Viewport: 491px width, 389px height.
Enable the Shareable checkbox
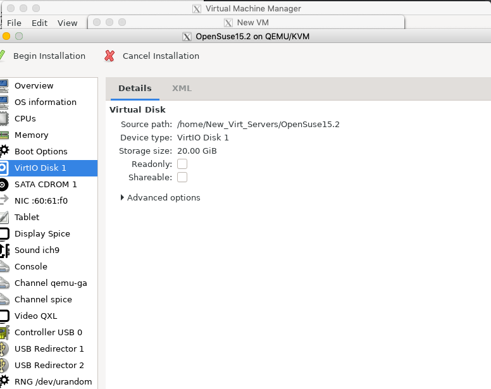[182, 178]
